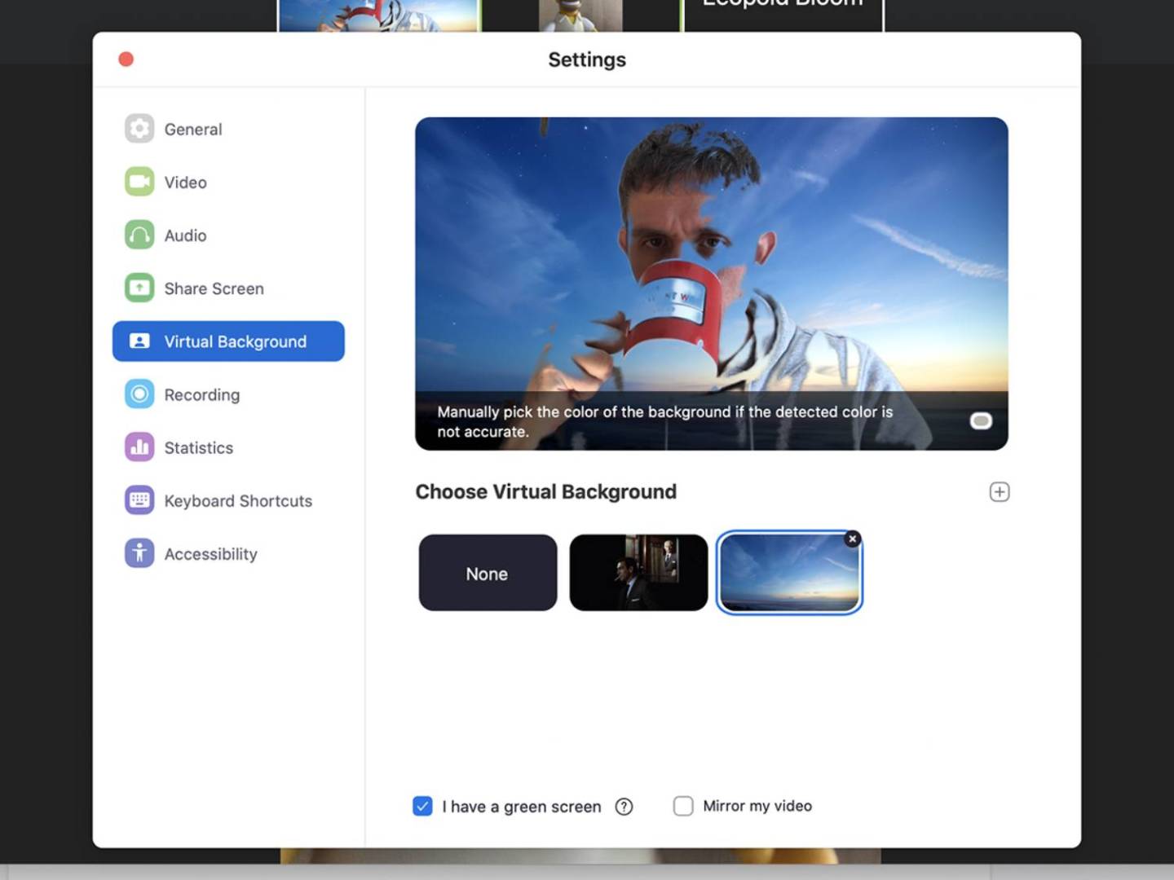Select the Virtual Background sidebar entry
The height and width of the screenshot is (880, 1174).
click(x=235, y=341)
